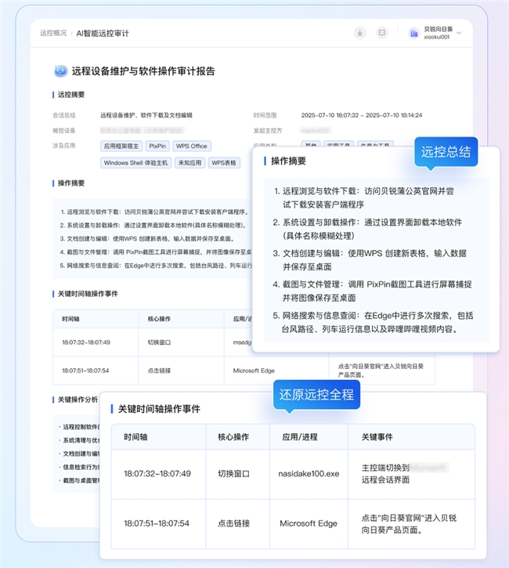Image resolution: width=509 pixels, height=568 pixels.
Task: Select the PixPin application tag
Action: pyautogui.click(x=157, y=146)
